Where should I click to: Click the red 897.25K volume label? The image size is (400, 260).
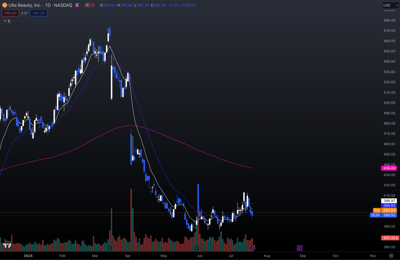pyautogui.click(x=390, y=238)
